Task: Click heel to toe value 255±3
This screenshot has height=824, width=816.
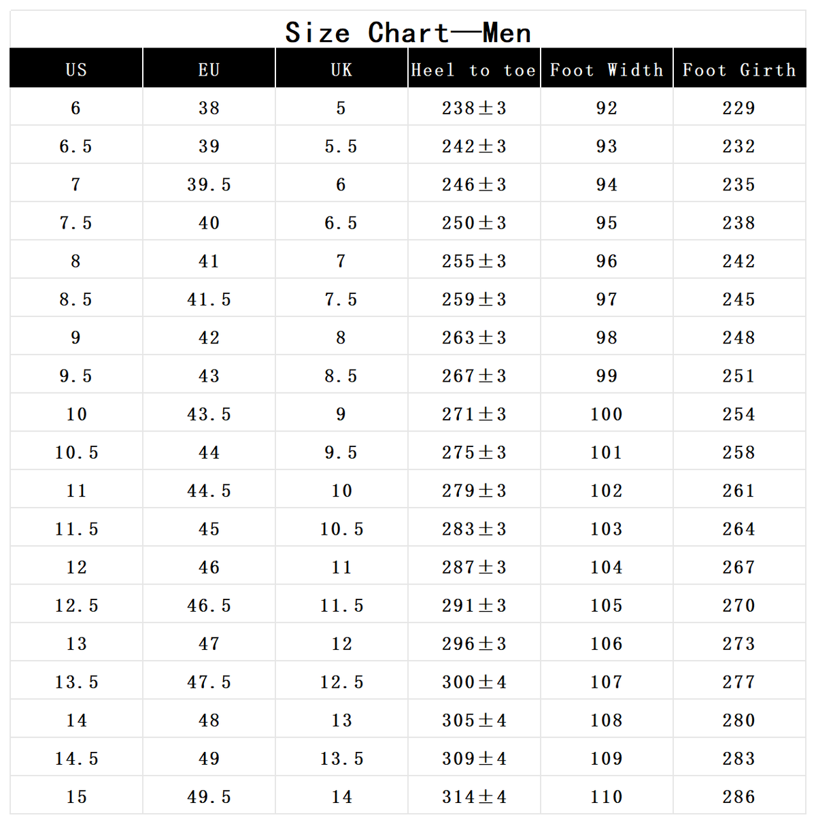Action: click(474, 260)
